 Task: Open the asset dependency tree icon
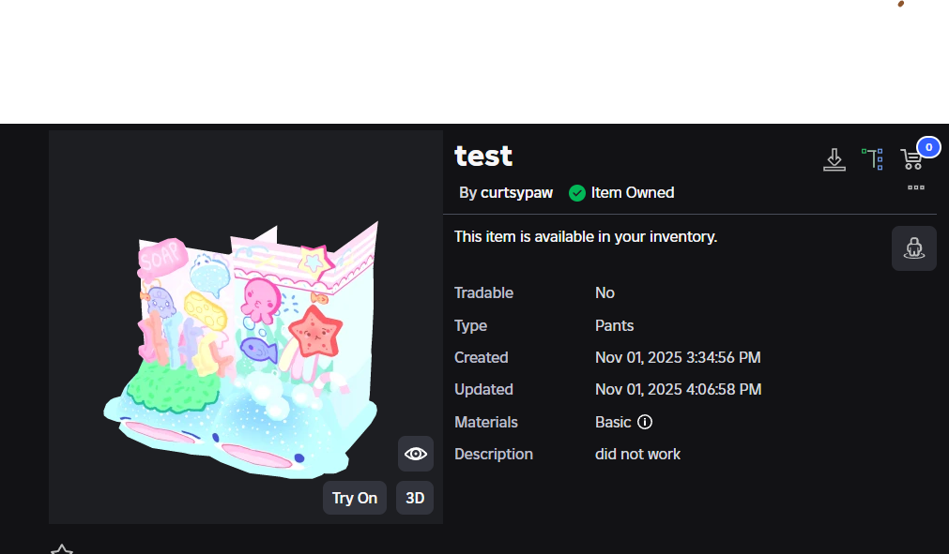click(x=872, y=159)
